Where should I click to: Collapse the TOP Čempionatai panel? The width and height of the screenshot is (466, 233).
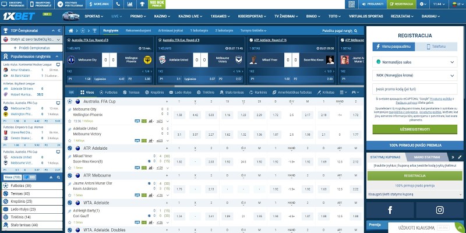[x=53, y=30]
